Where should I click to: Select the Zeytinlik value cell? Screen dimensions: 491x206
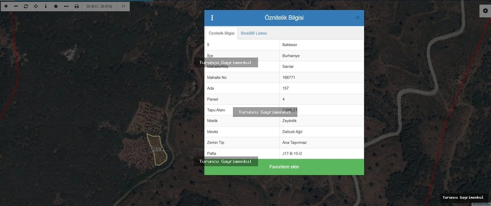pyautogui.click(x=322, y=121)
